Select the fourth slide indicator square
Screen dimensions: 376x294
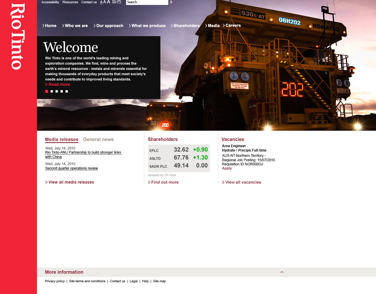62,91
